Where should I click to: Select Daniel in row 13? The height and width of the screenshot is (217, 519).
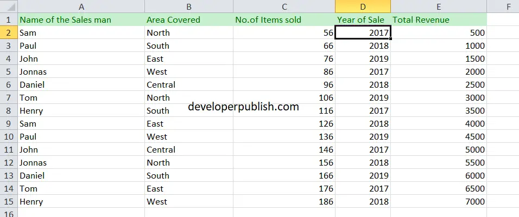pos(81,175)
